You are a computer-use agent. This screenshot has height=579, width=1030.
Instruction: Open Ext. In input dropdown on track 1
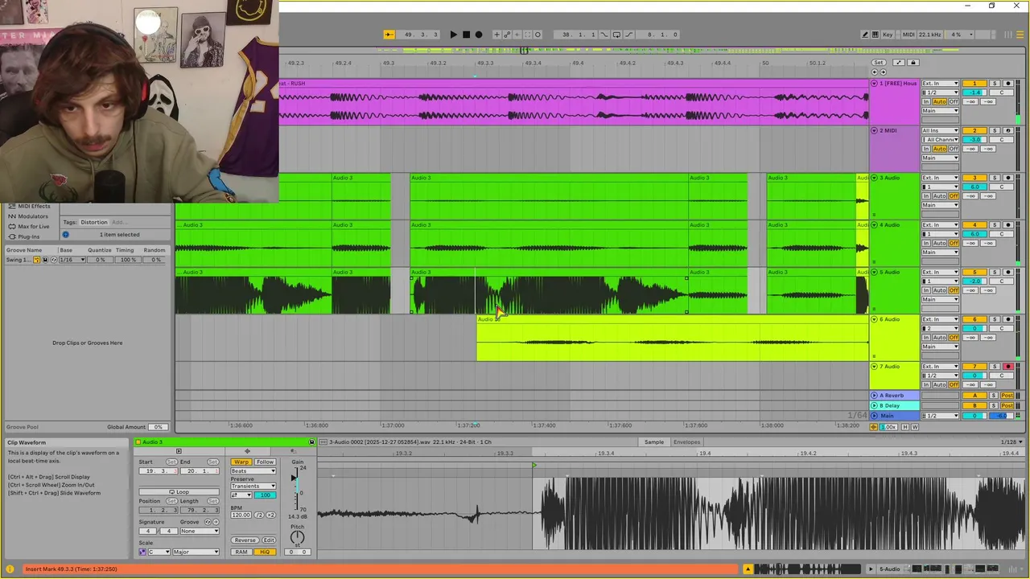point(940,84)
